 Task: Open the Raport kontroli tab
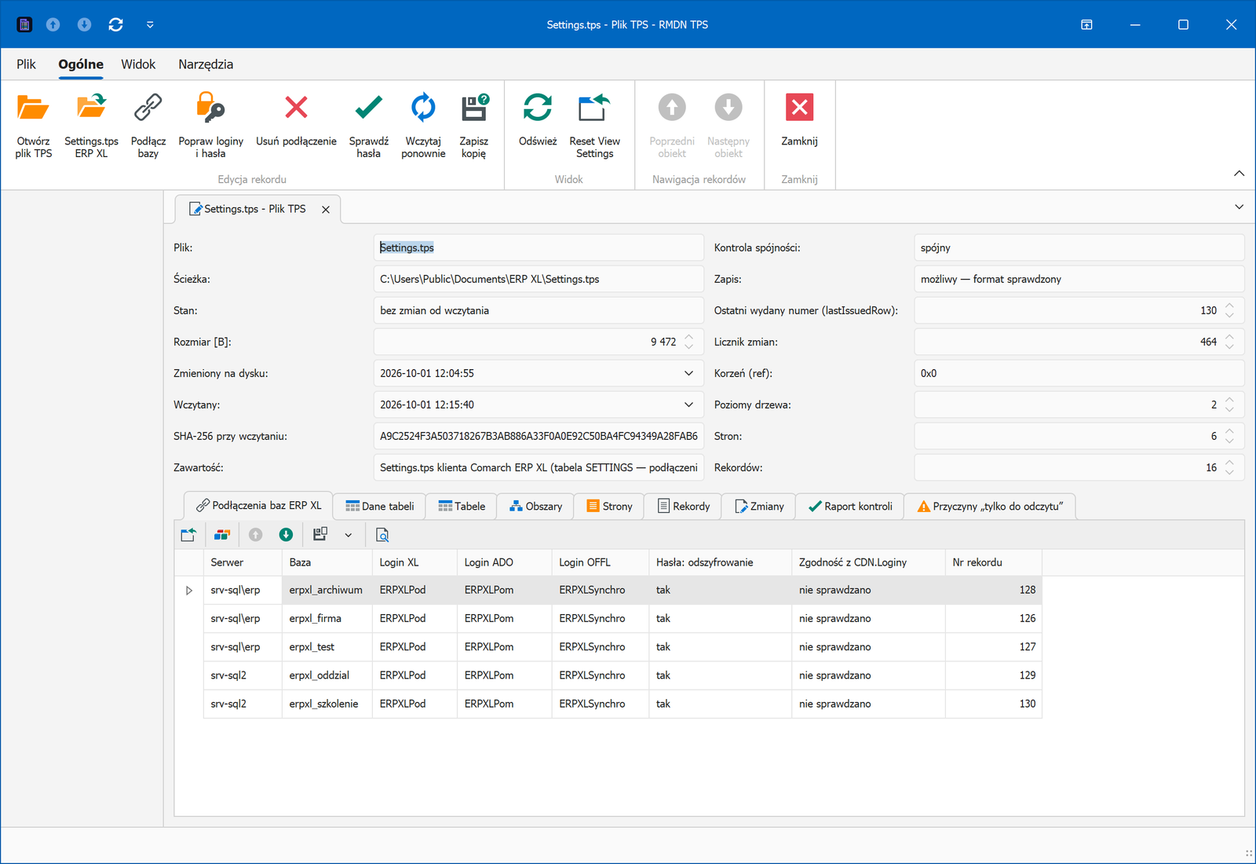pos(850,507)
